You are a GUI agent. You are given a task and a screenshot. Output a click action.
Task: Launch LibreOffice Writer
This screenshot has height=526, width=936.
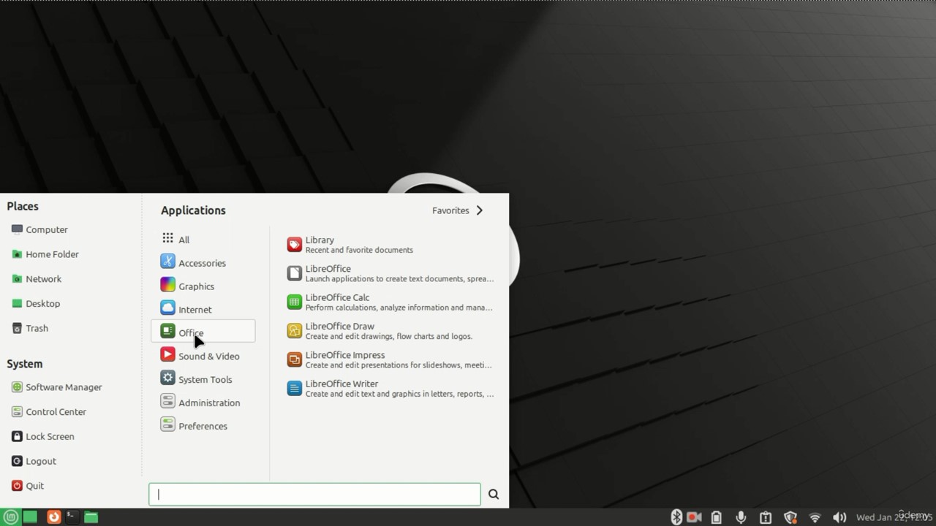[x=390, y=389]
